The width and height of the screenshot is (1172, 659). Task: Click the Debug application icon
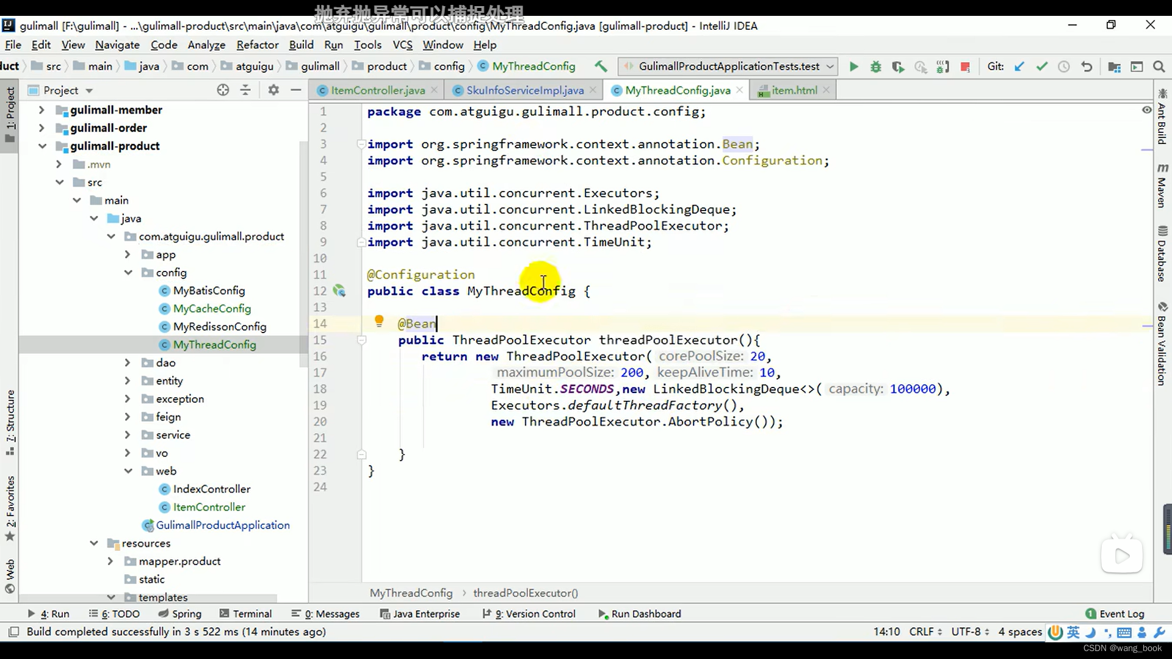[x=876, y=67]
